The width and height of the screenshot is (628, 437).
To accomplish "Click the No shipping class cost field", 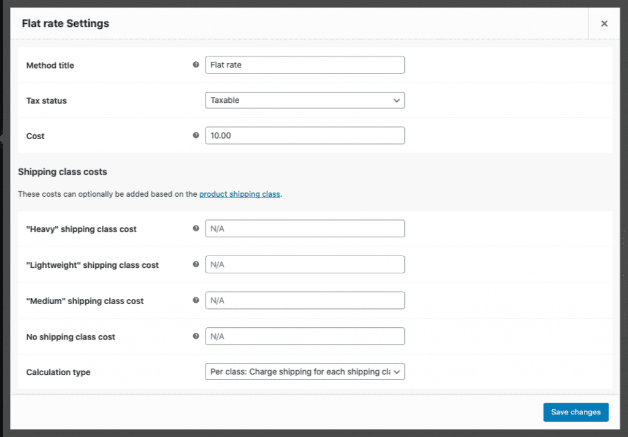I will point(305,336).
